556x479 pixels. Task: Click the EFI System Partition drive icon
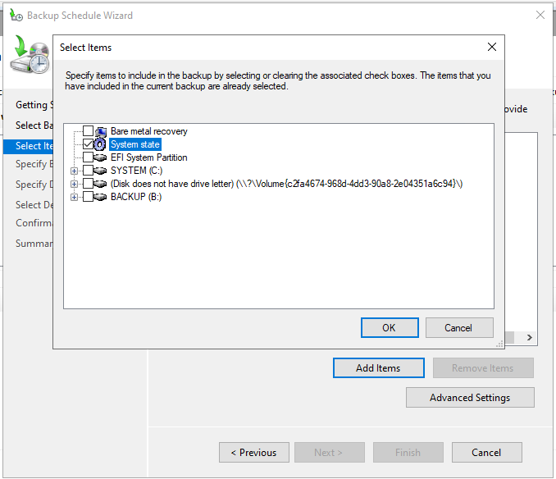101,157
